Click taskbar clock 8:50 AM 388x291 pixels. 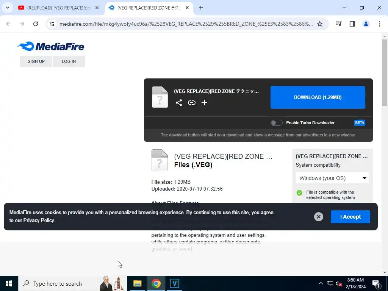coord(355,280)
